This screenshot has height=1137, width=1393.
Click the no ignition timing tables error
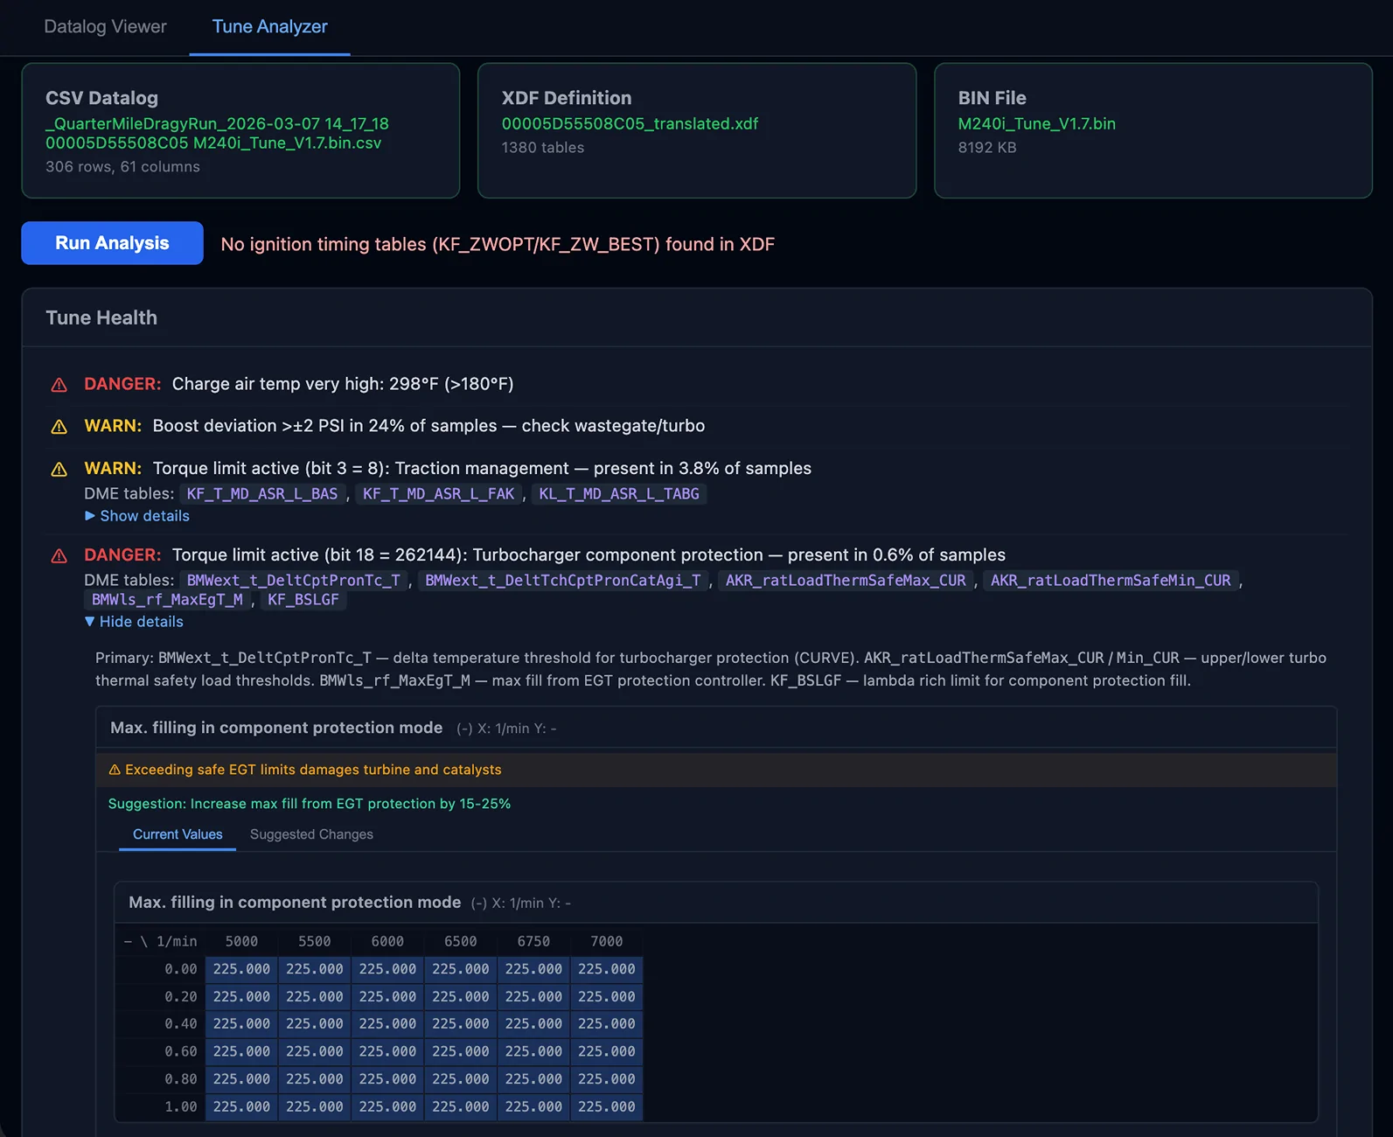pyautogui.click(x=498, y=245)
